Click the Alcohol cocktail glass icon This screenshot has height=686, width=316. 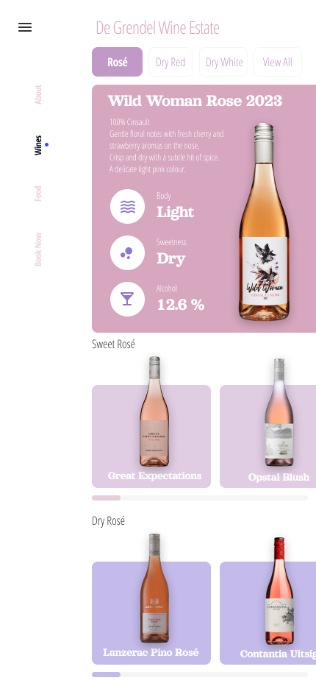127,300
